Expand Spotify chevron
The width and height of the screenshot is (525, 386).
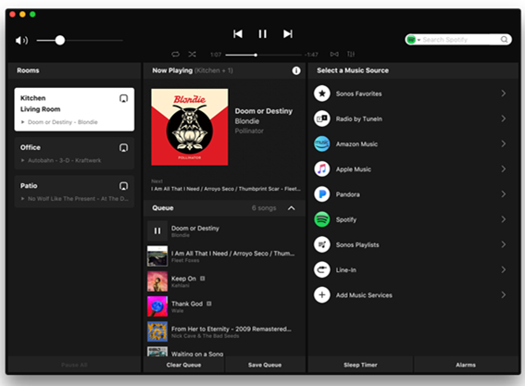tap(504, 219)
